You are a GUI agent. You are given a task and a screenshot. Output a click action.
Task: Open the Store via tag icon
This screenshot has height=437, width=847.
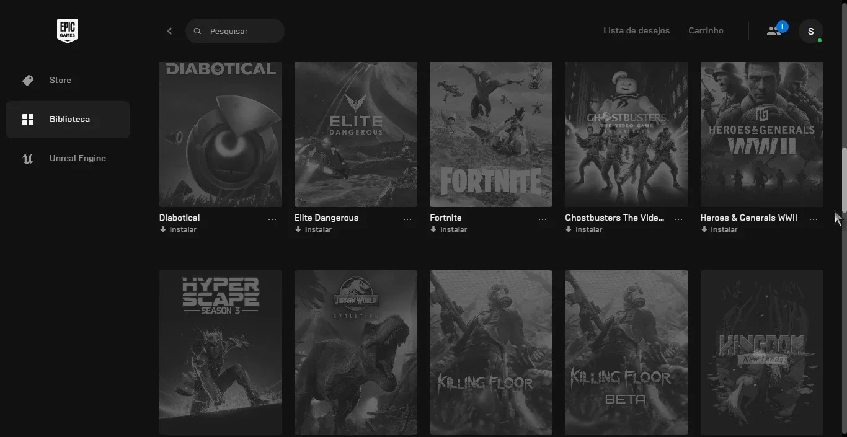pos(28,81)
